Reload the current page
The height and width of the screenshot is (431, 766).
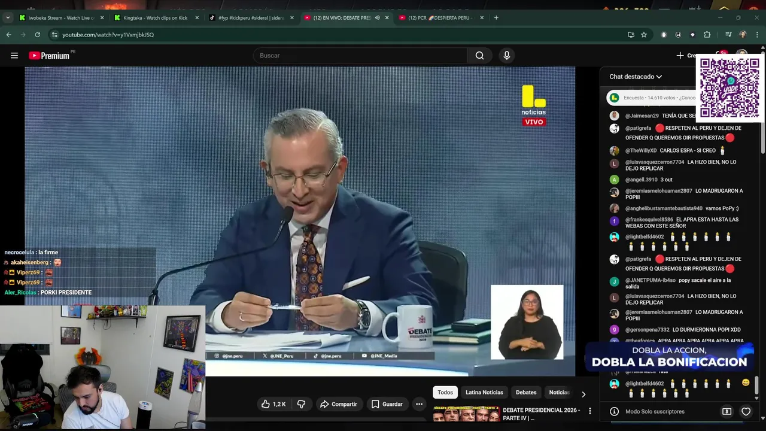pos(37,35)
